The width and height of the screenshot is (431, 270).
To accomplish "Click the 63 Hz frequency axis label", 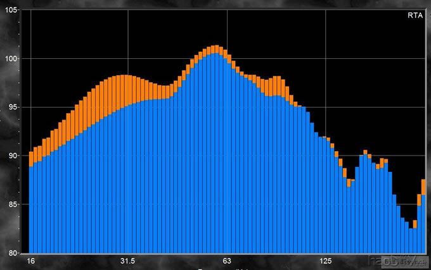I will pyautogui.click(x=227, y=261).
